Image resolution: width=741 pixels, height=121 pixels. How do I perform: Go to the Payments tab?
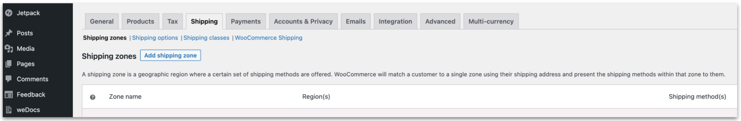[246, 21]
